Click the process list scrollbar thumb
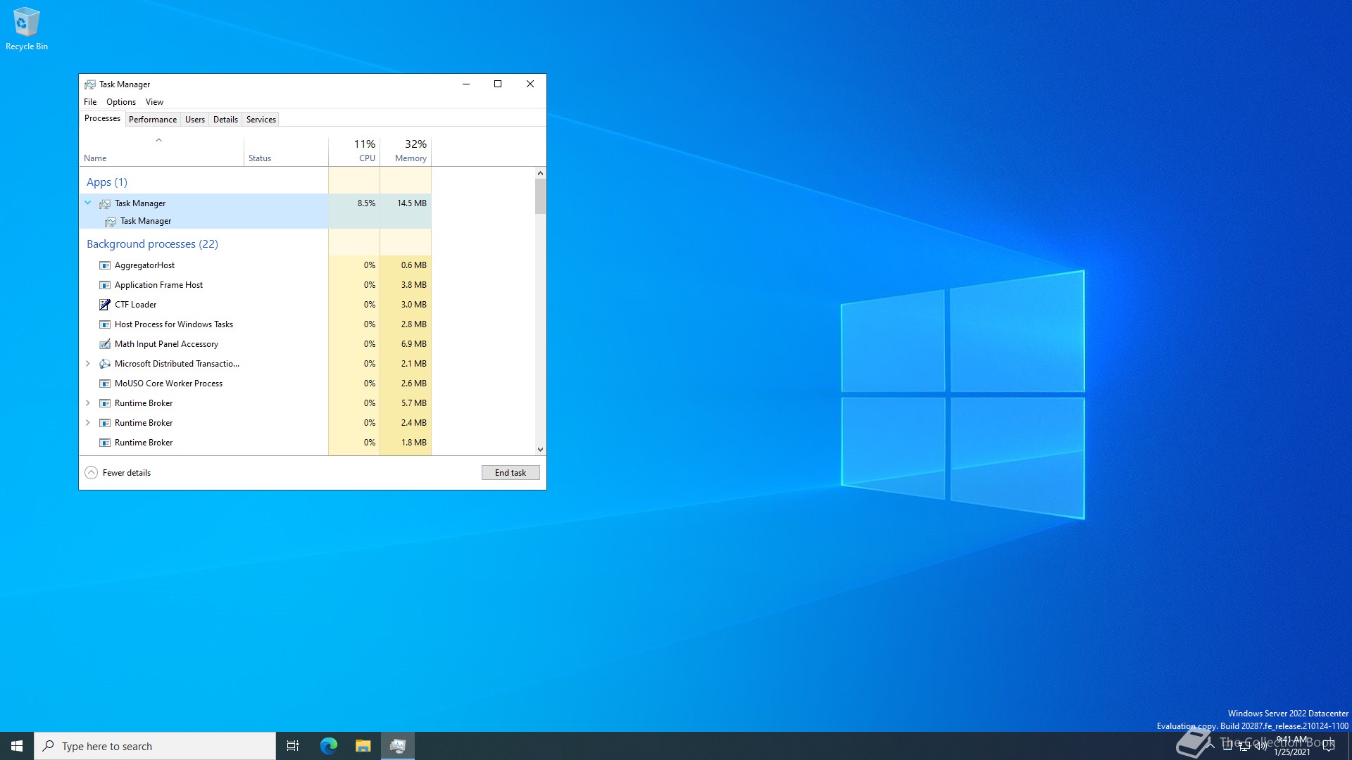This screenshot has width=1352, height=760. click(540, 196)
